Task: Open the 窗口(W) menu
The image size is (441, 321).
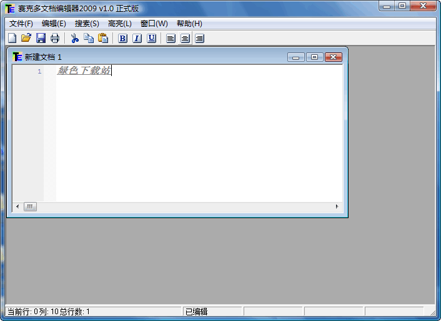Action: 154,24
